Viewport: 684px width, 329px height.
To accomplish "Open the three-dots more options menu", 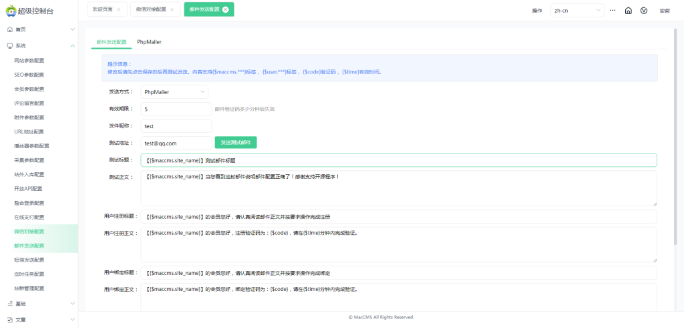I will click(613, 11).
